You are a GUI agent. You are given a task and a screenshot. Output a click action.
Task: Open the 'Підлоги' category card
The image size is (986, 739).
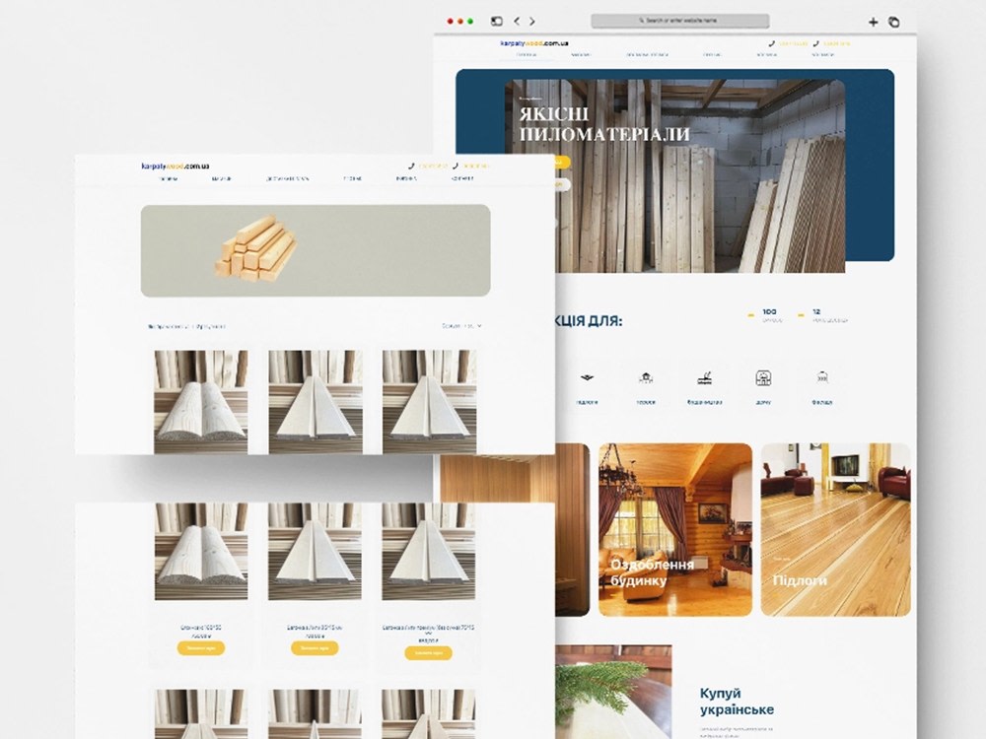point(836,530)
